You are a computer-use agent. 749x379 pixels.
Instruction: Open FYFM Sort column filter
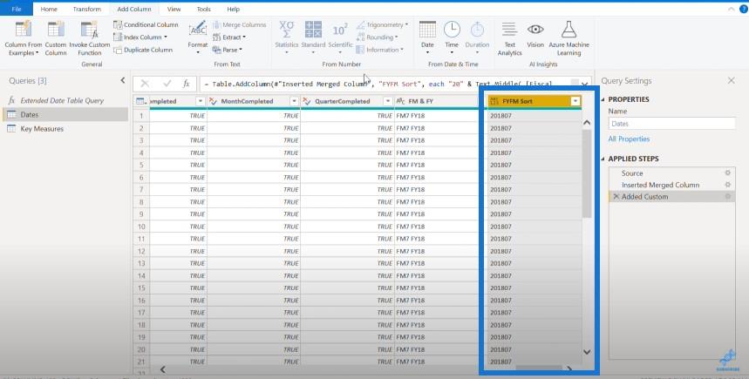pos(575,101)
